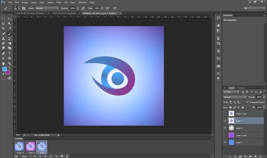Screen dimensions: 267x158
Task: Change screen mode icon in toolbox
Action: click(x=9, y=78)
